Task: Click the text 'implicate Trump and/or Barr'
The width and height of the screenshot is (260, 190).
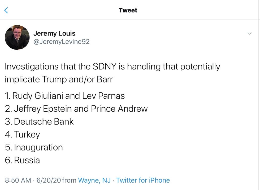Action: (59, 79)
